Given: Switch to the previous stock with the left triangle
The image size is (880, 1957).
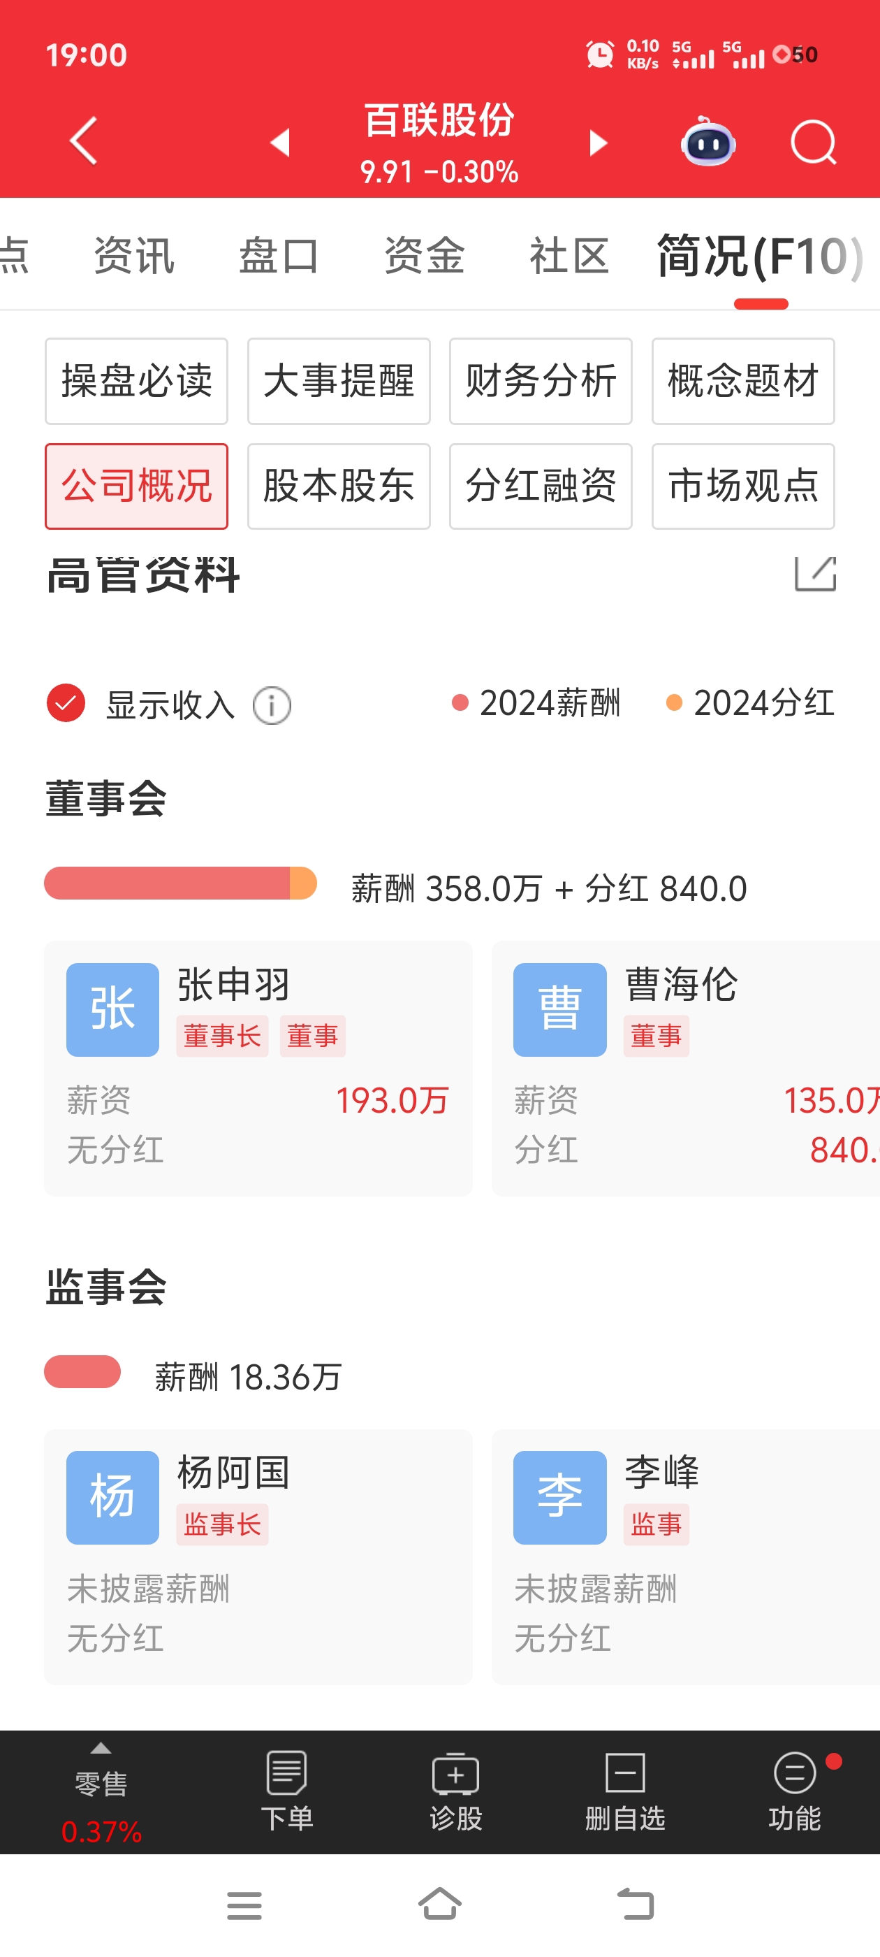Looking at the screenshot, I should 280,142.
